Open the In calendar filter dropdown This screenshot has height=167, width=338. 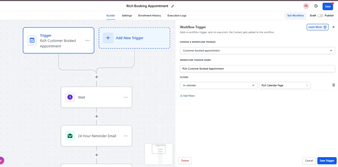click(x=219, y=85)
